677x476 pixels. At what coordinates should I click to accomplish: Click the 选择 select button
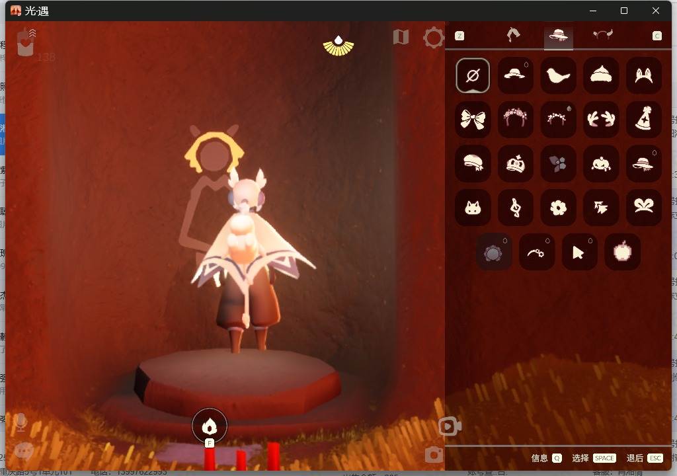pos(594,458)
